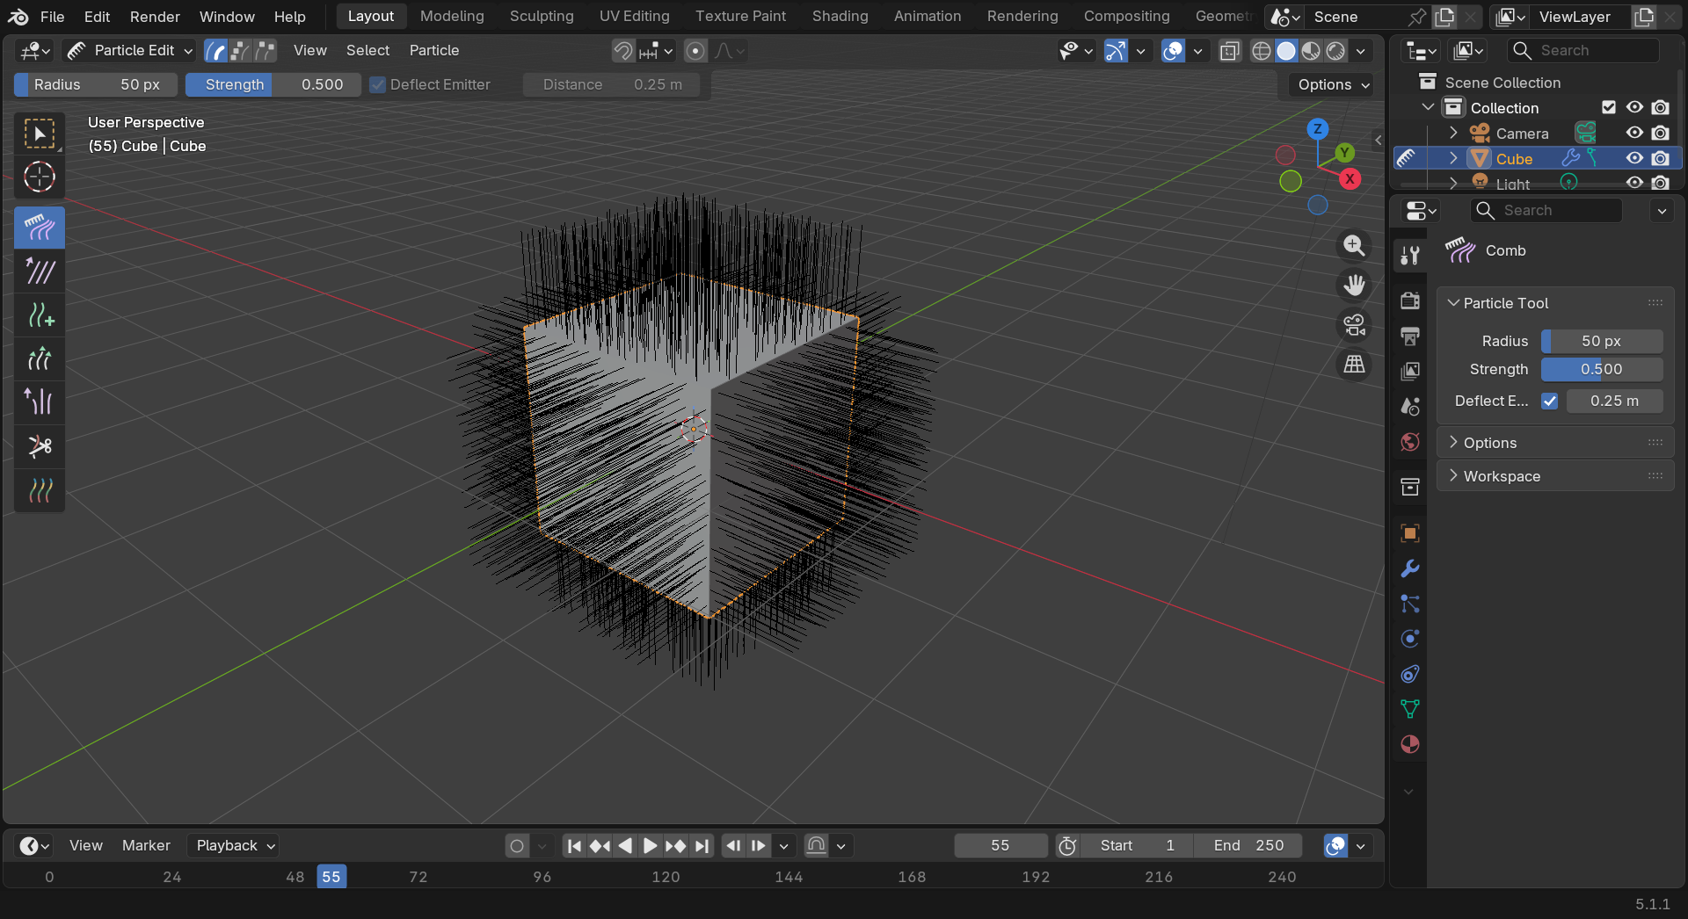
Task: Toggle Collection exclude checkbox
Action: [1609, 107]
